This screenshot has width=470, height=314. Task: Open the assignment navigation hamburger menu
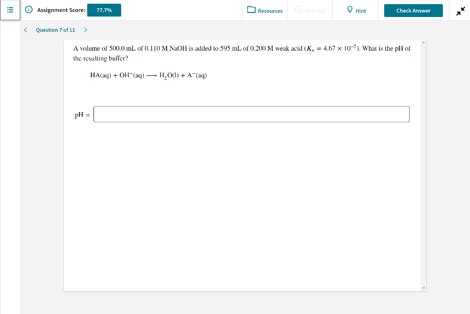[10, 10]
